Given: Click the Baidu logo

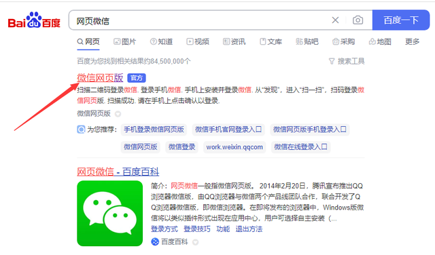Looking at the screenshot, I should pyautogui.click(x=34, y=20).
